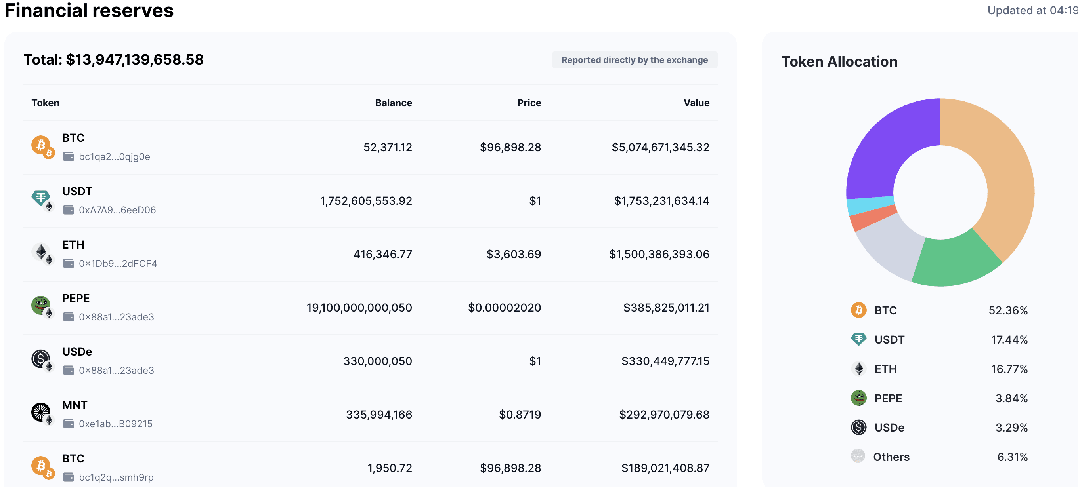1078x487 pixels.
Task: Click the BTC value $5,074,671,345.32
Action: click(x=660, y=147)
